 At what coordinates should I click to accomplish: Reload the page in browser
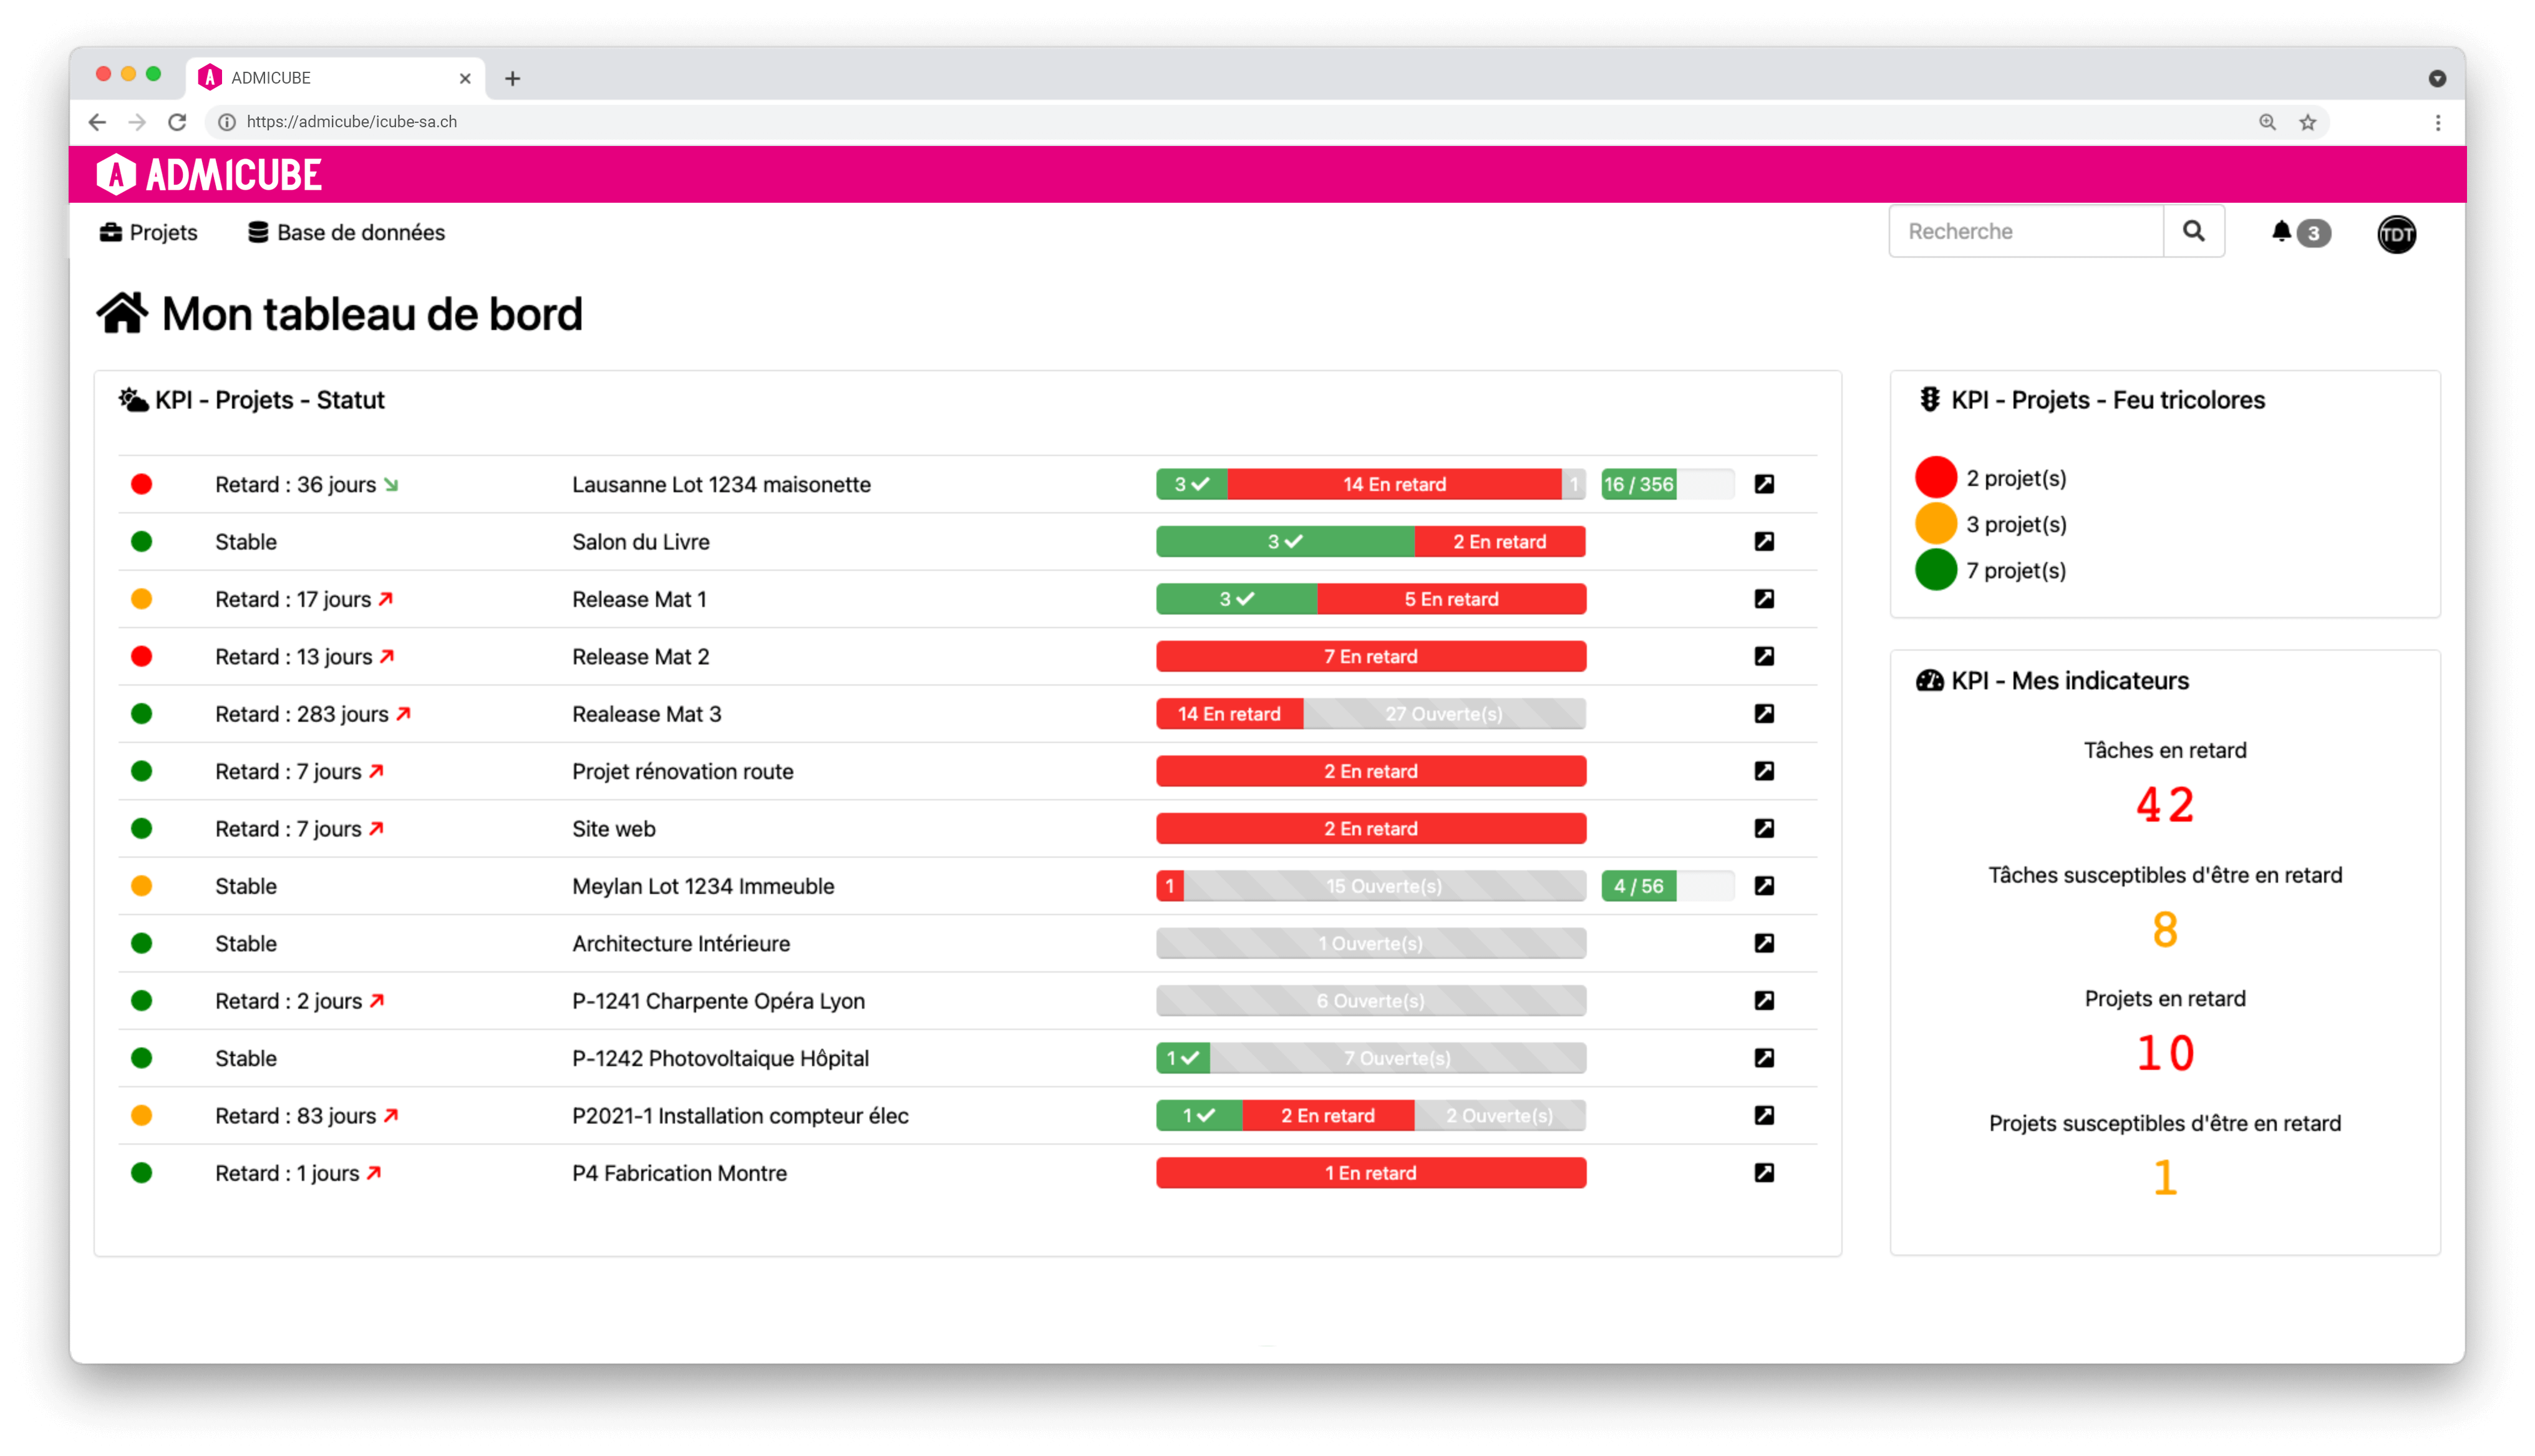177,122
